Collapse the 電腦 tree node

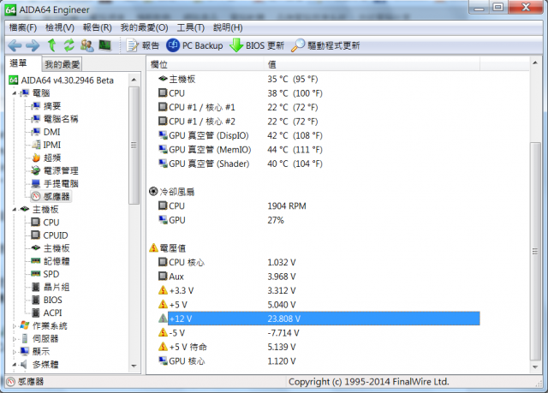[15, 93]
